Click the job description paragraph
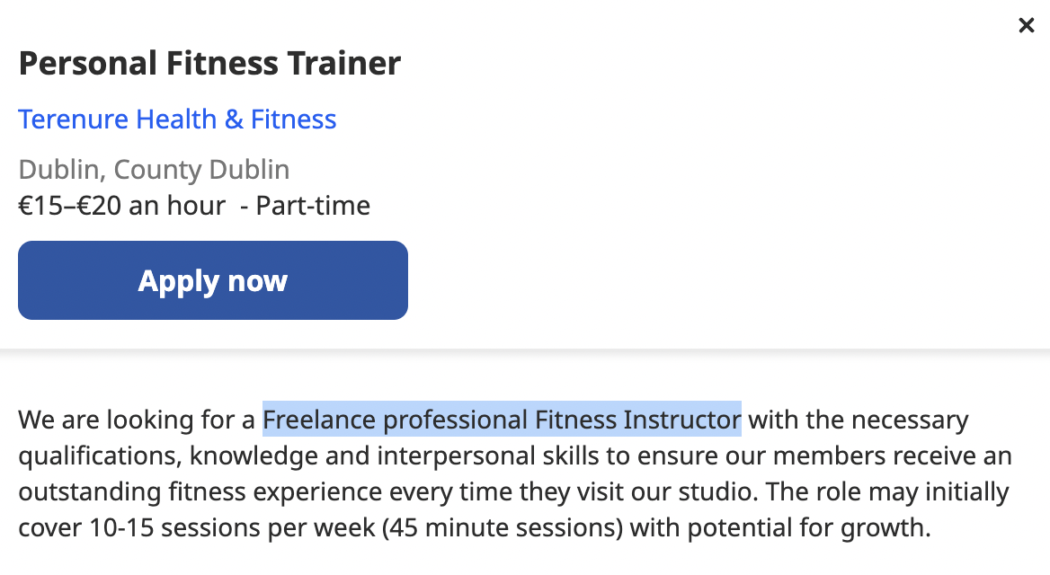This screenshot has height=575, width=1050. (x=512, y=473)
